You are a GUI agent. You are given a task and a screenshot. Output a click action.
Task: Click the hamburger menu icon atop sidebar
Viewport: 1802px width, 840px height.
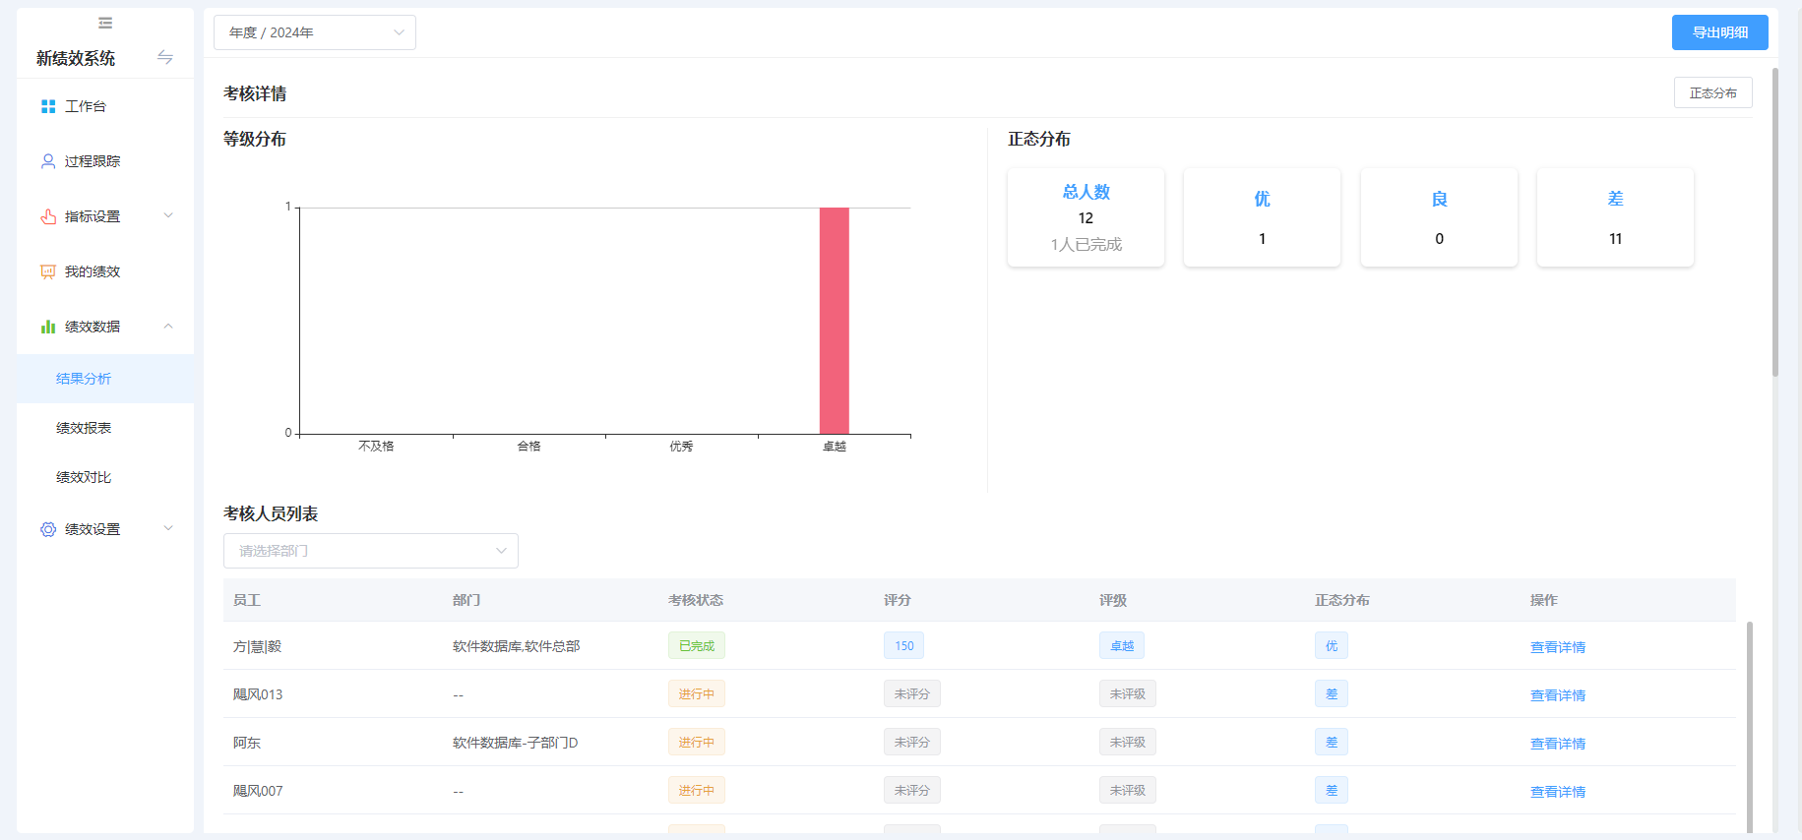(x=105, y=23)
